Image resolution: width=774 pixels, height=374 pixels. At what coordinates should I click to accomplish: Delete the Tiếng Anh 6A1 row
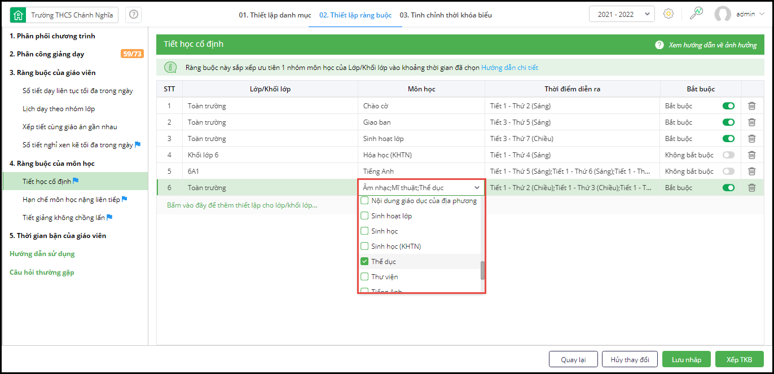click(751, 171)
